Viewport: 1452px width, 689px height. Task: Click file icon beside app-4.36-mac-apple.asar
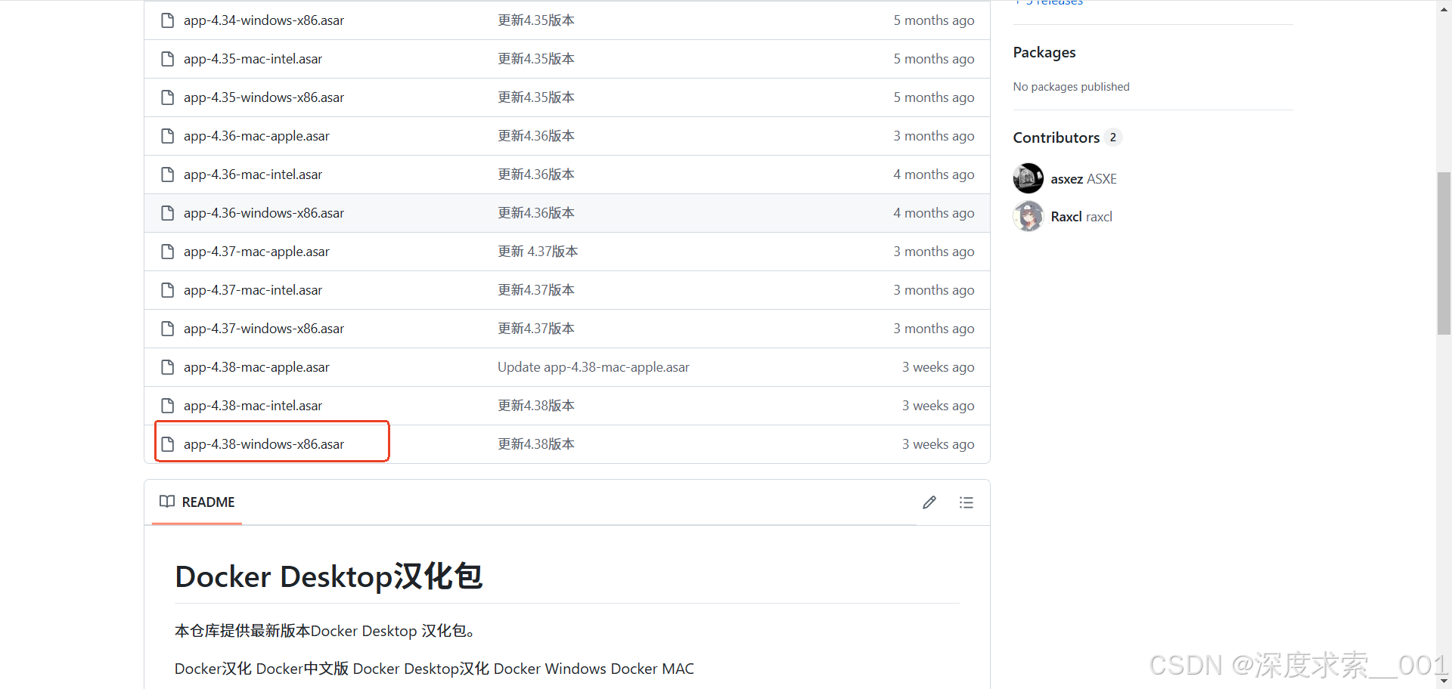[x=168, y=136]
